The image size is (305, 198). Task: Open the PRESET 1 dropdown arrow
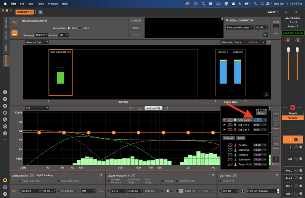click(x=32, y=12)
